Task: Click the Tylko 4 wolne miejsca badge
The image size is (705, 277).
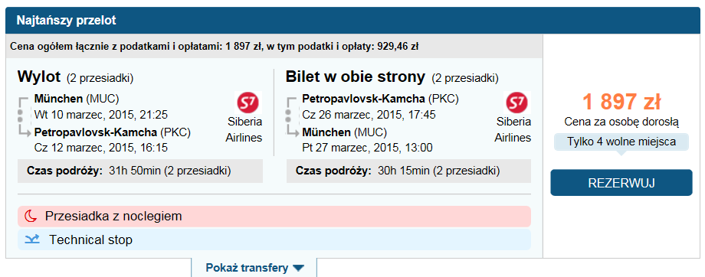Action: coord(621,142)
